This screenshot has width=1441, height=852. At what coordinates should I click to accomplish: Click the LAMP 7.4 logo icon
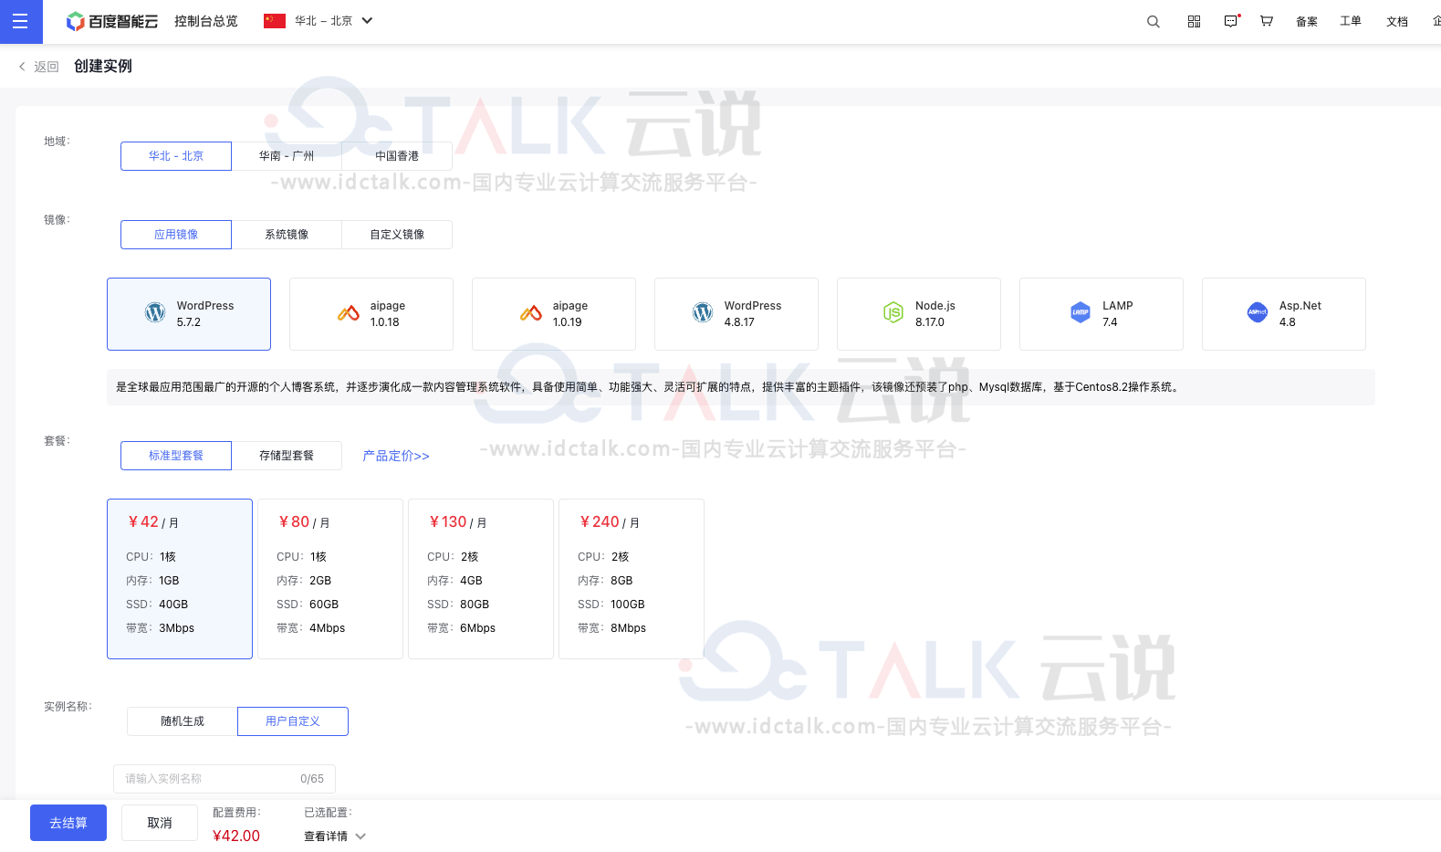(1081, 313)
